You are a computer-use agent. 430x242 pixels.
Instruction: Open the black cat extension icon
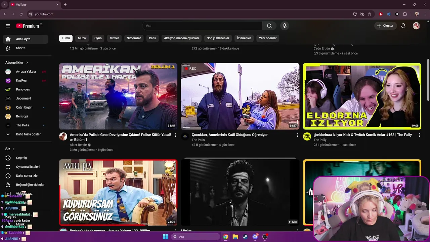point(397,14)
